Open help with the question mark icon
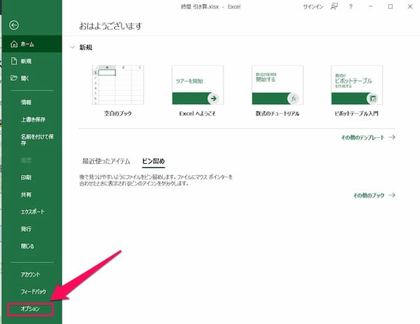Image resolution: width=420 pixels, height=324 pixels. coord(350,7)
